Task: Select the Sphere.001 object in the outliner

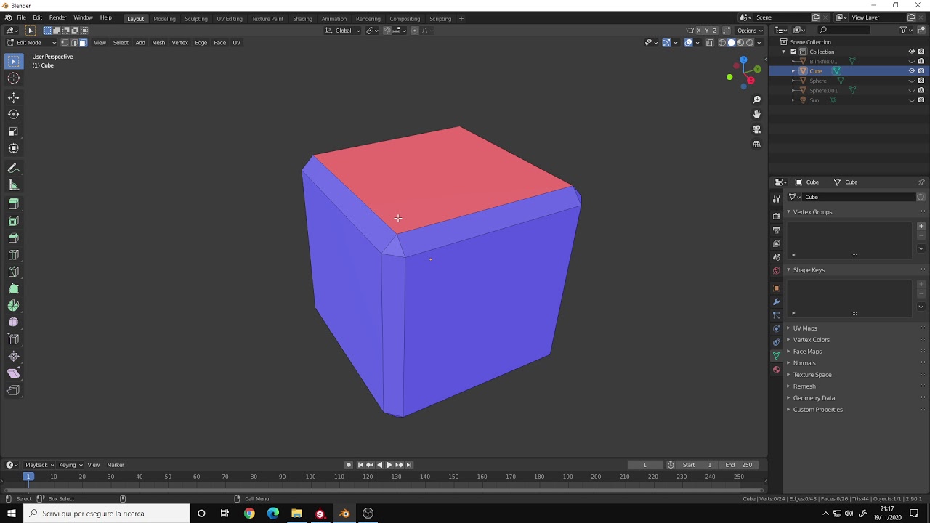Action: (x=823, y=90)
